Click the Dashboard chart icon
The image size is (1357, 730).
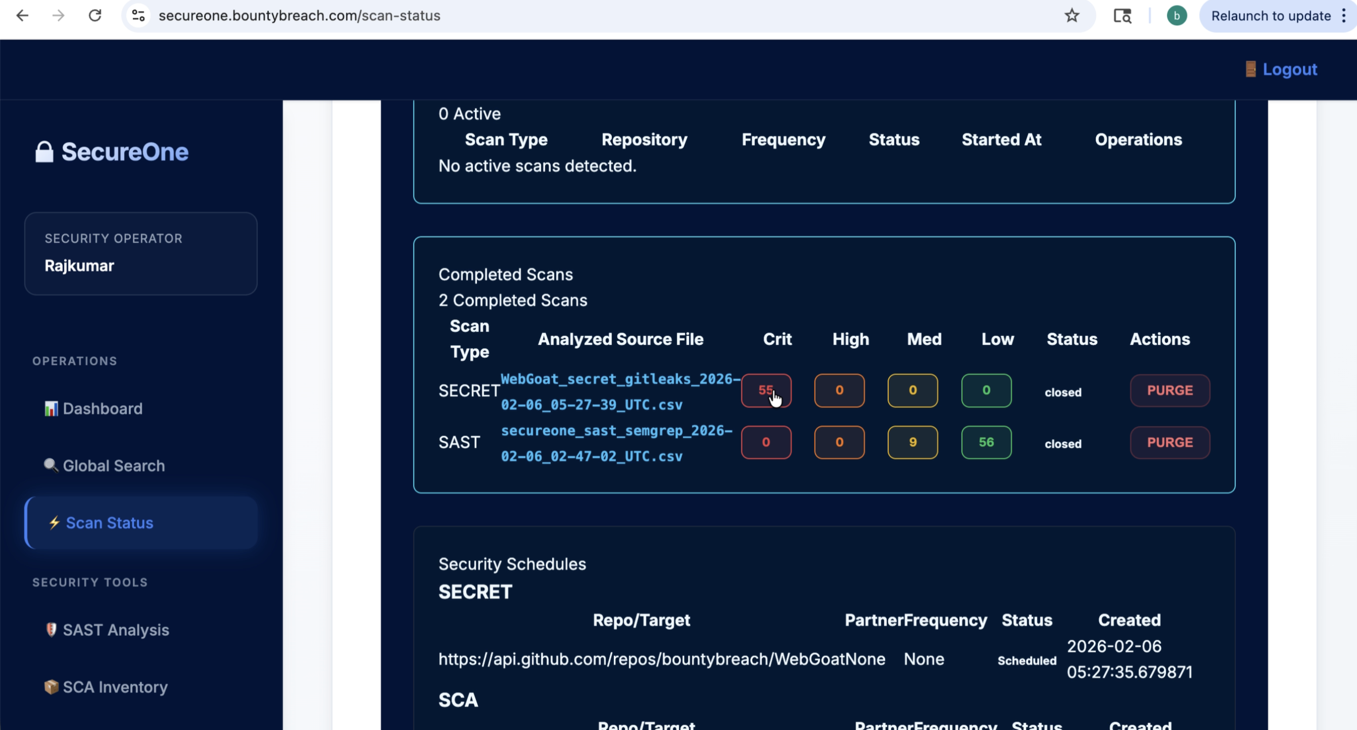point(51,408)
